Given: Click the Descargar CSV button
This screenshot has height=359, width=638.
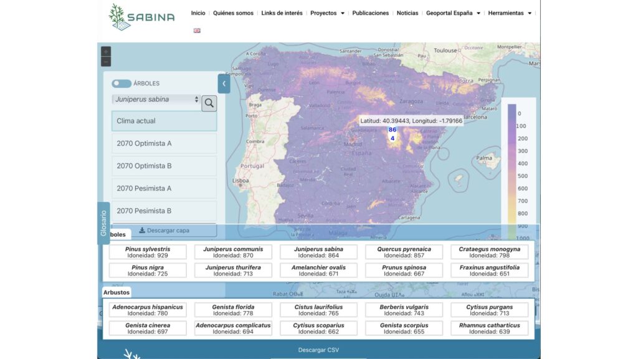Looking at the screenshot, I should 318,350.
